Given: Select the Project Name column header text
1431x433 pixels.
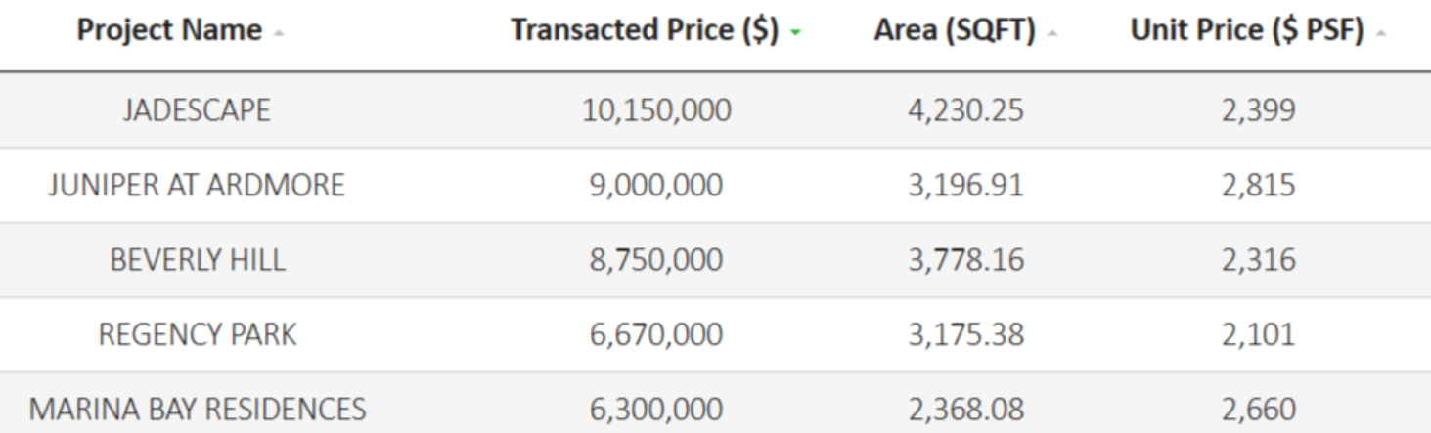Looking at the screenshot, I should point(168,30).
